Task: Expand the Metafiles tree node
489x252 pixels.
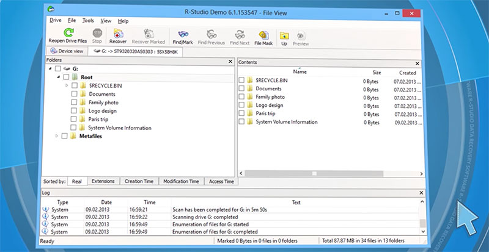Action: [56, 136]
